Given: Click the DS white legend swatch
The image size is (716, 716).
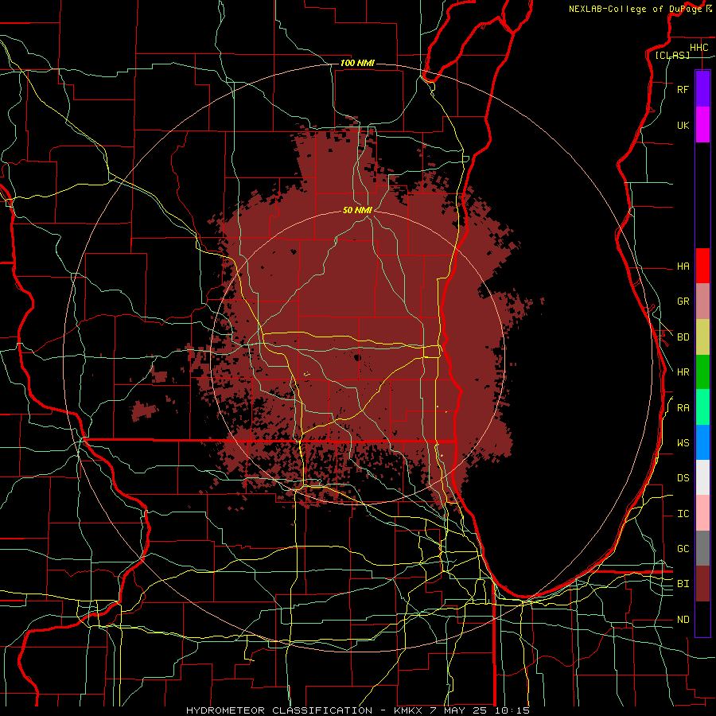Looking at the screenshot, I should 702,477.
